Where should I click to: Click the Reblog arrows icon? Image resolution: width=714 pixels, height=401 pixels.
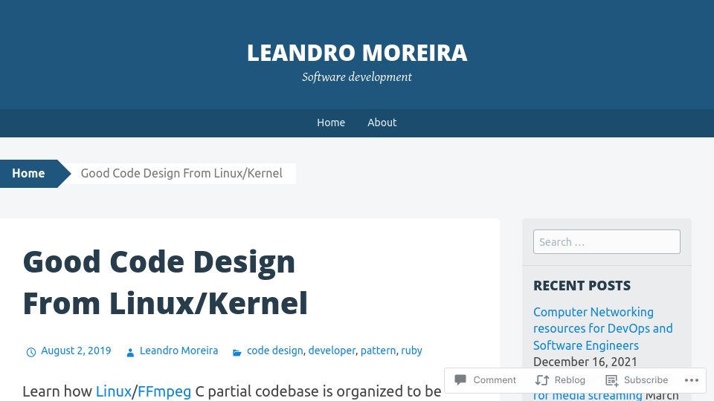point(542,380)
